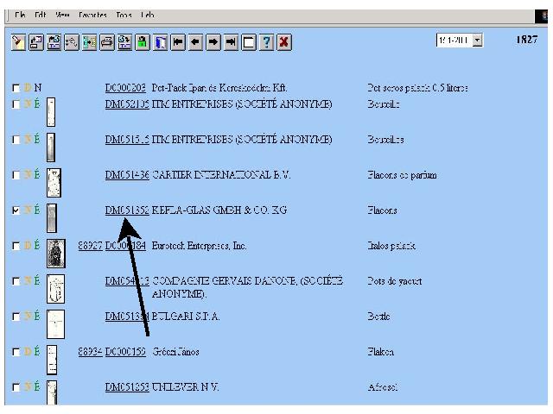
Task: Open the number link left of Eurotech's record
Action: coord(90,246)
